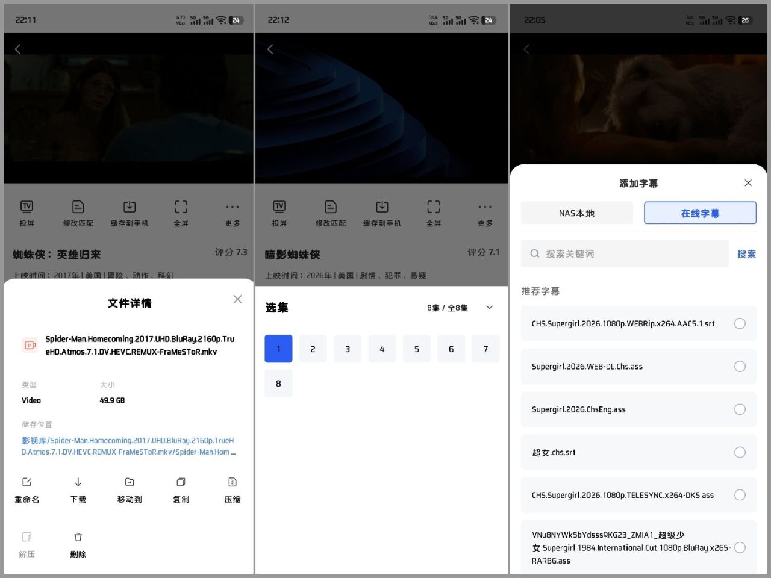
Task: Switch to the NAS本地 tab
Action: pyautogui.click(x=577, y=213)
